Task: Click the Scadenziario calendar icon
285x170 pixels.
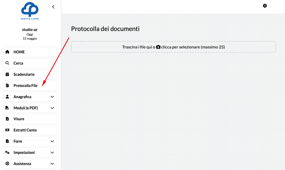Action: tap(7, 74)
